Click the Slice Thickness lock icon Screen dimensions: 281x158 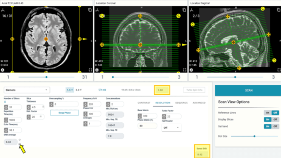43,106
